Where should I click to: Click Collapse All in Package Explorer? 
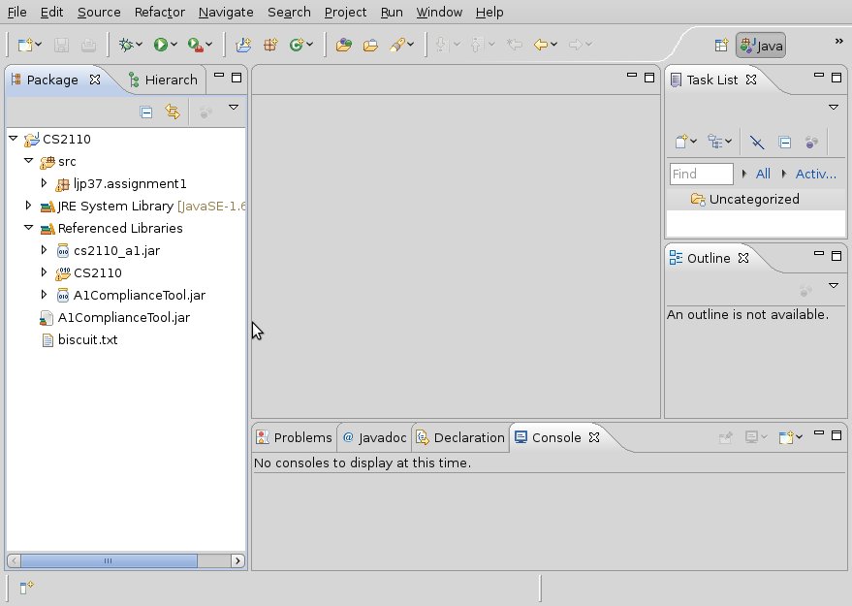point(146,112)
